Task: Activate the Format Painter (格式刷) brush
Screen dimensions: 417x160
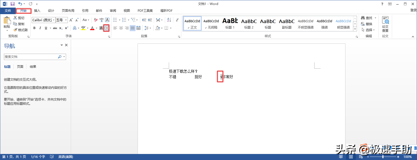Action: (x=15, y=30)
